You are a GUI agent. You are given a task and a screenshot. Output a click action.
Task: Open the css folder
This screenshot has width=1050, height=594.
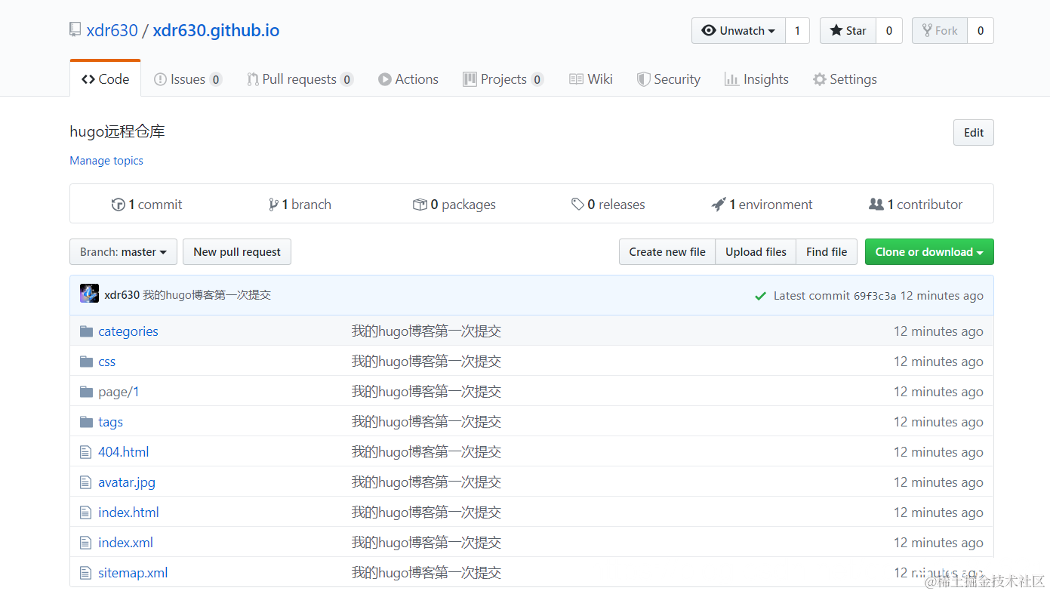click(x=107, y=362)
